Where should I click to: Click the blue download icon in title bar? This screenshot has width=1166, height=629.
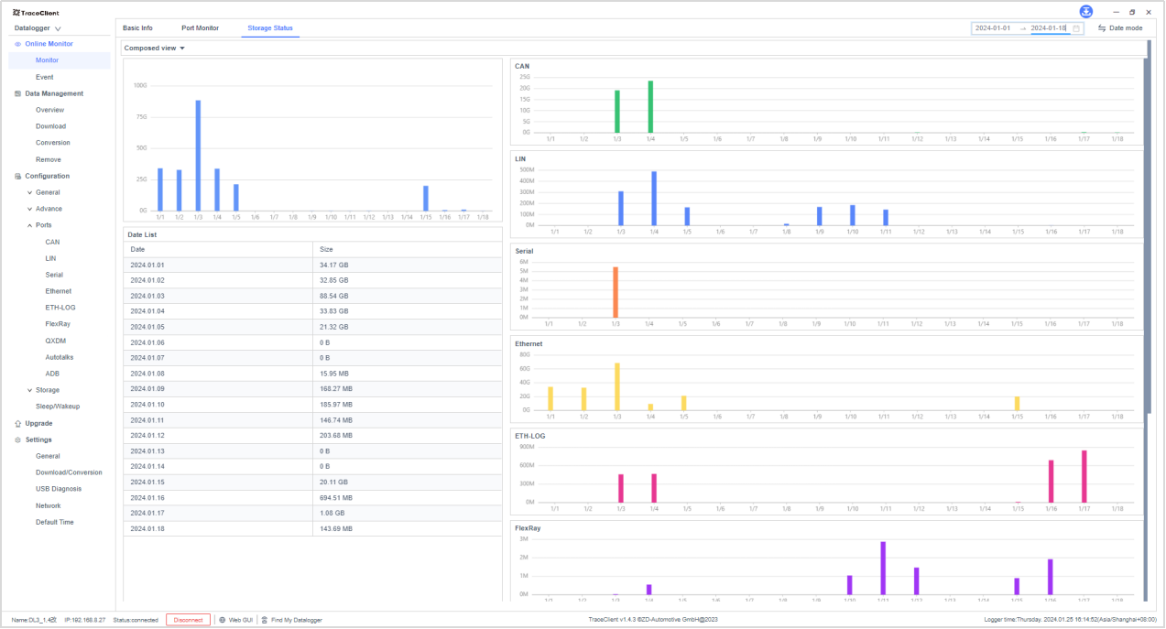(x=1086, y=12)
